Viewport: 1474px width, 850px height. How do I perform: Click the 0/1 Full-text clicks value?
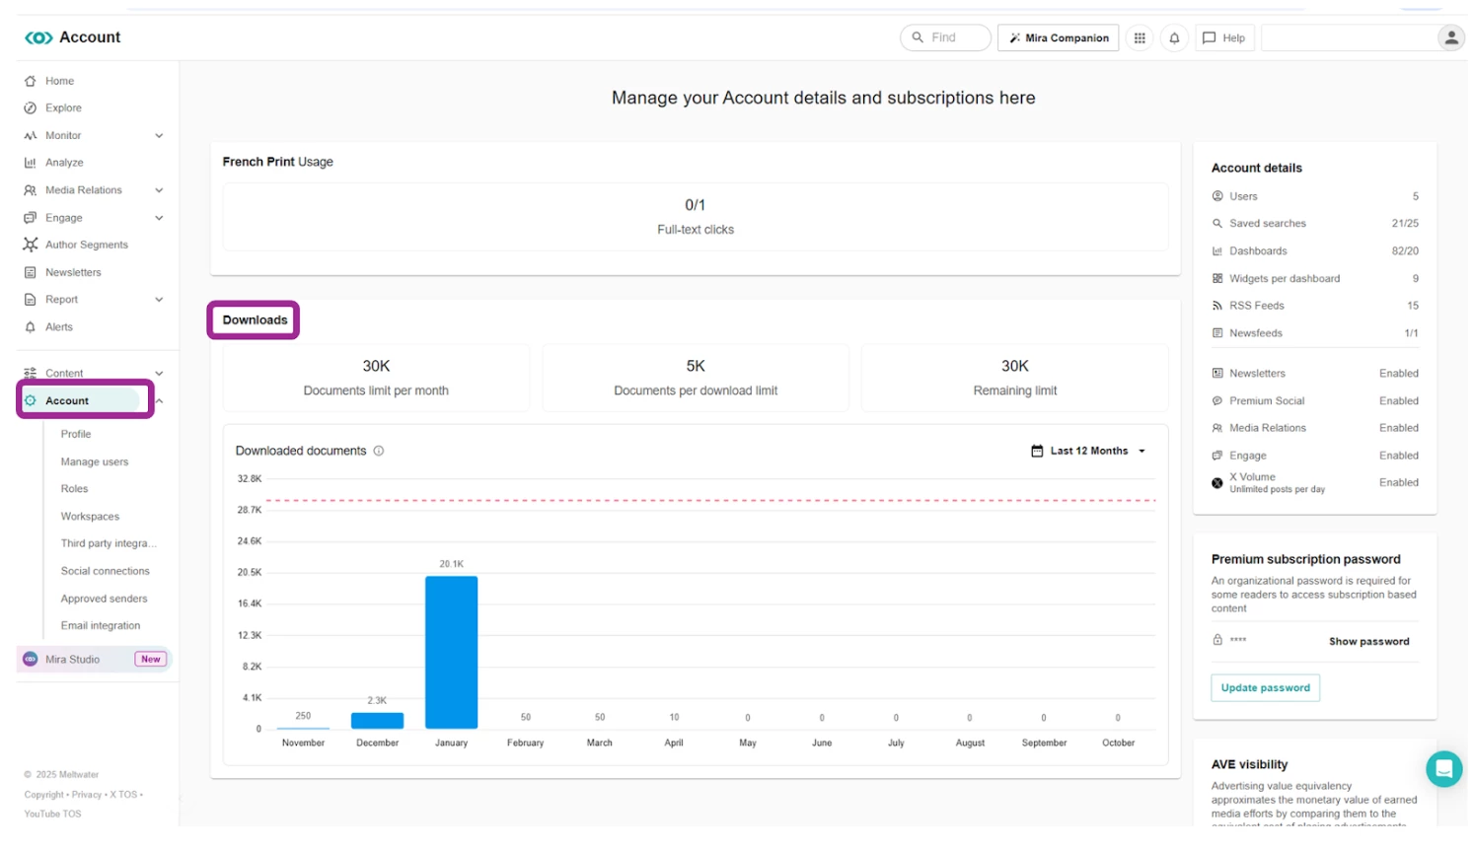(x=696, y=205)
